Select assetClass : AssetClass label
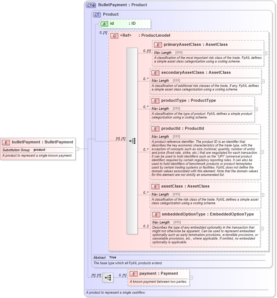 click(x=185, y=186)
